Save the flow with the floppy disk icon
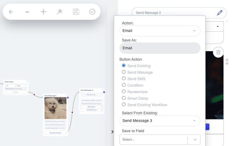 pos(76,12)
